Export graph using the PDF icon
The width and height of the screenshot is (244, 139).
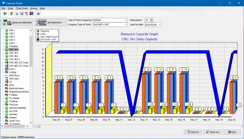click(26, 14)
